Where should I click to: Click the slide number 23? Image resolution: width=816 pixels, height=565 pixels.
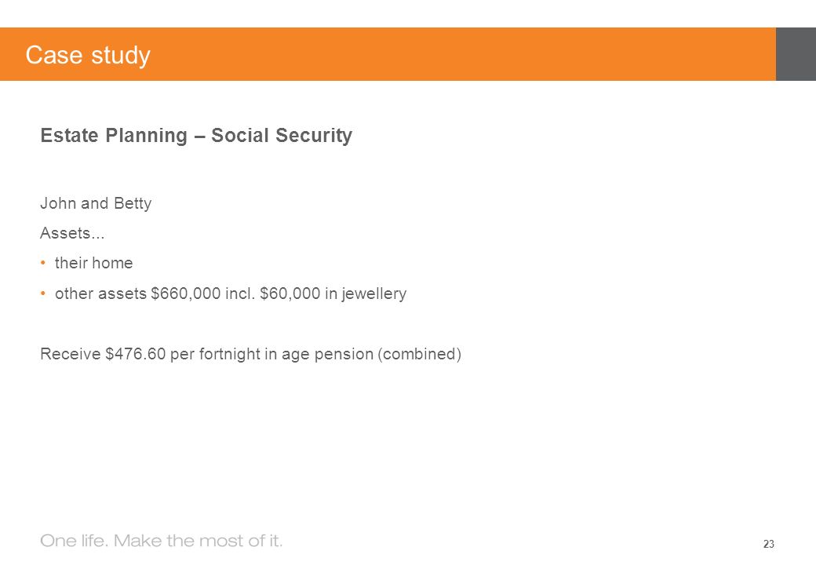click(x=769, y=544)
